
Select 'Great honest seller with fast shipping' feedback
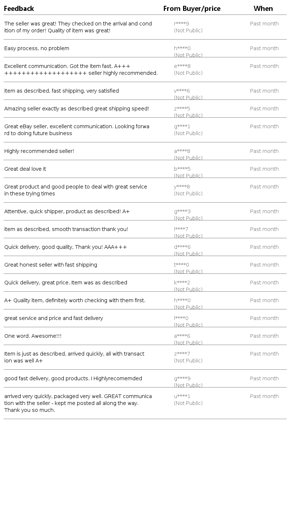coord(51,265)
